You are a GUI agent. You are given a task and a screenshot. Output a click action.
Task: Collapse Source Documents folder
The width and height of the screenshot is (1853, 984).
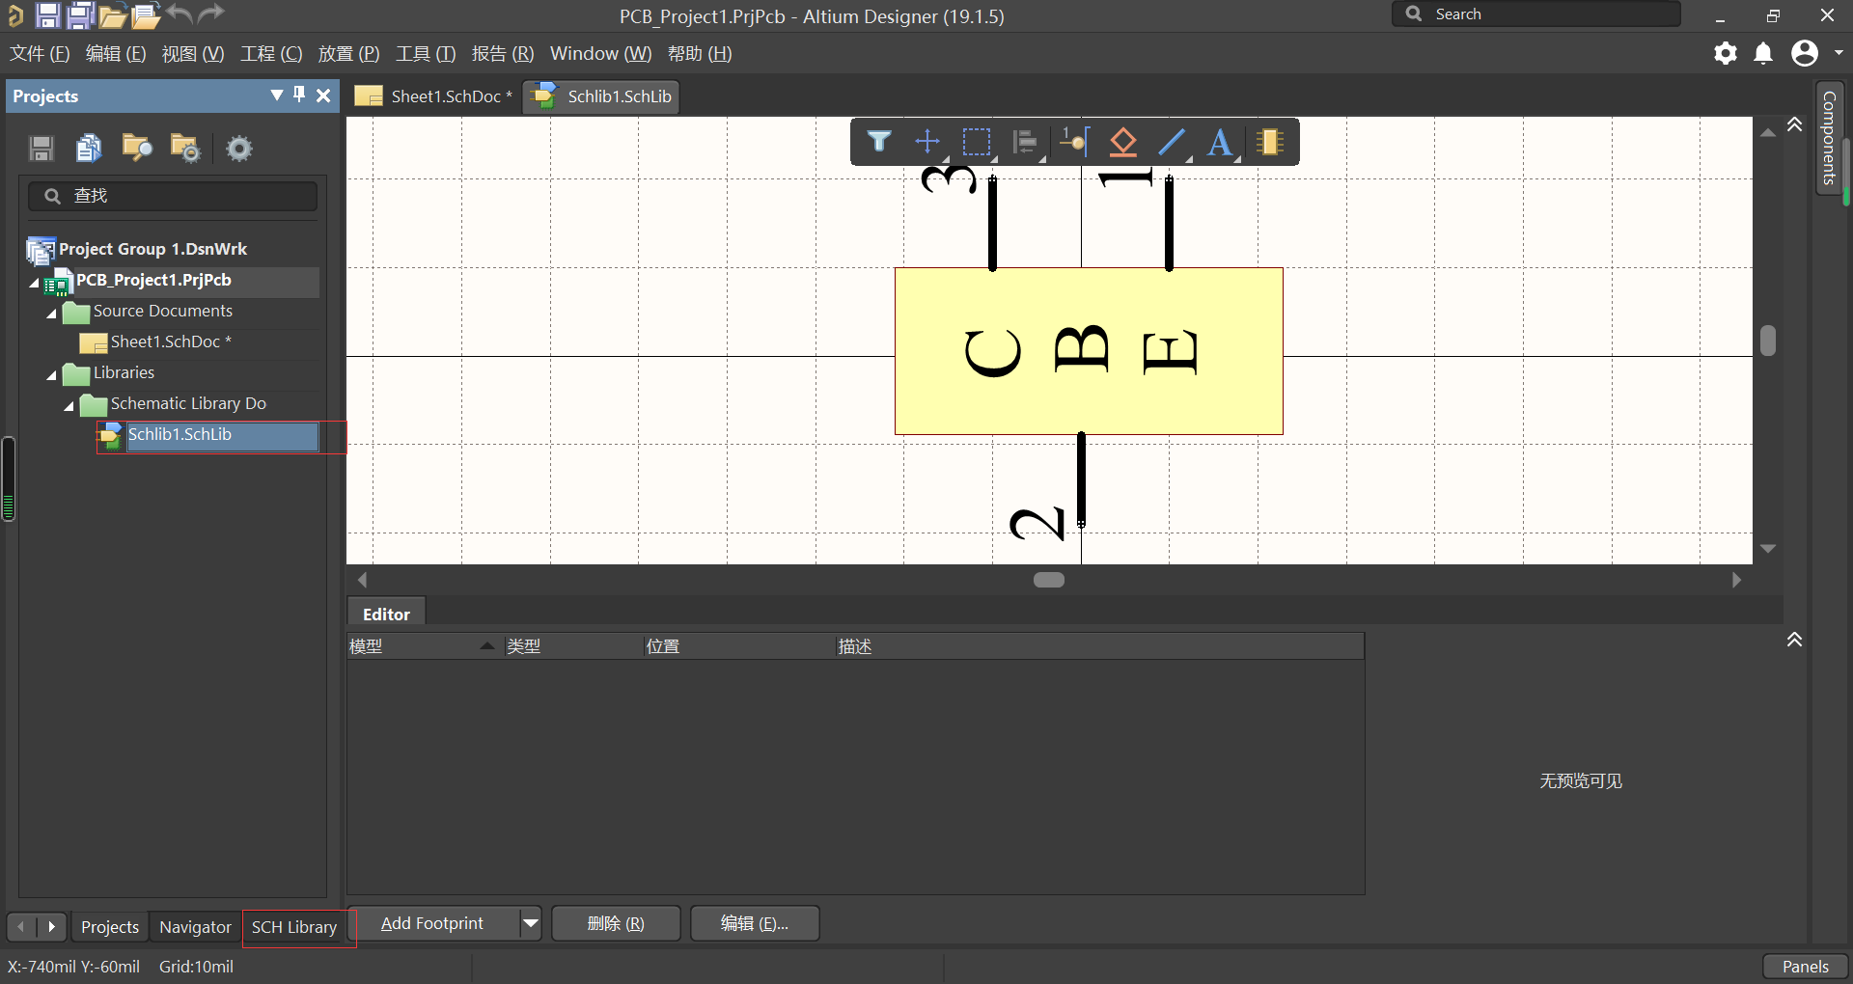point(52,314)
